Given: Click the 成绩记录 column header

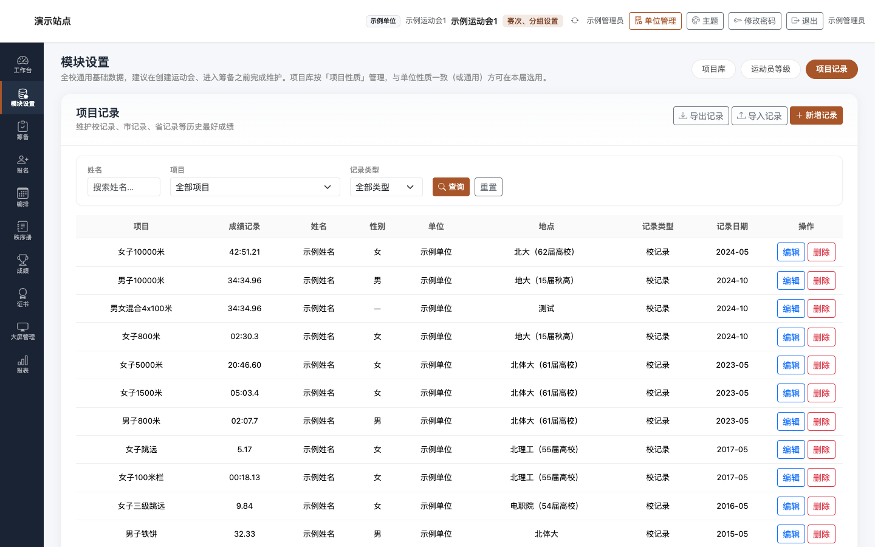Looking at the screenshot, I should click(x=244, y=226).
